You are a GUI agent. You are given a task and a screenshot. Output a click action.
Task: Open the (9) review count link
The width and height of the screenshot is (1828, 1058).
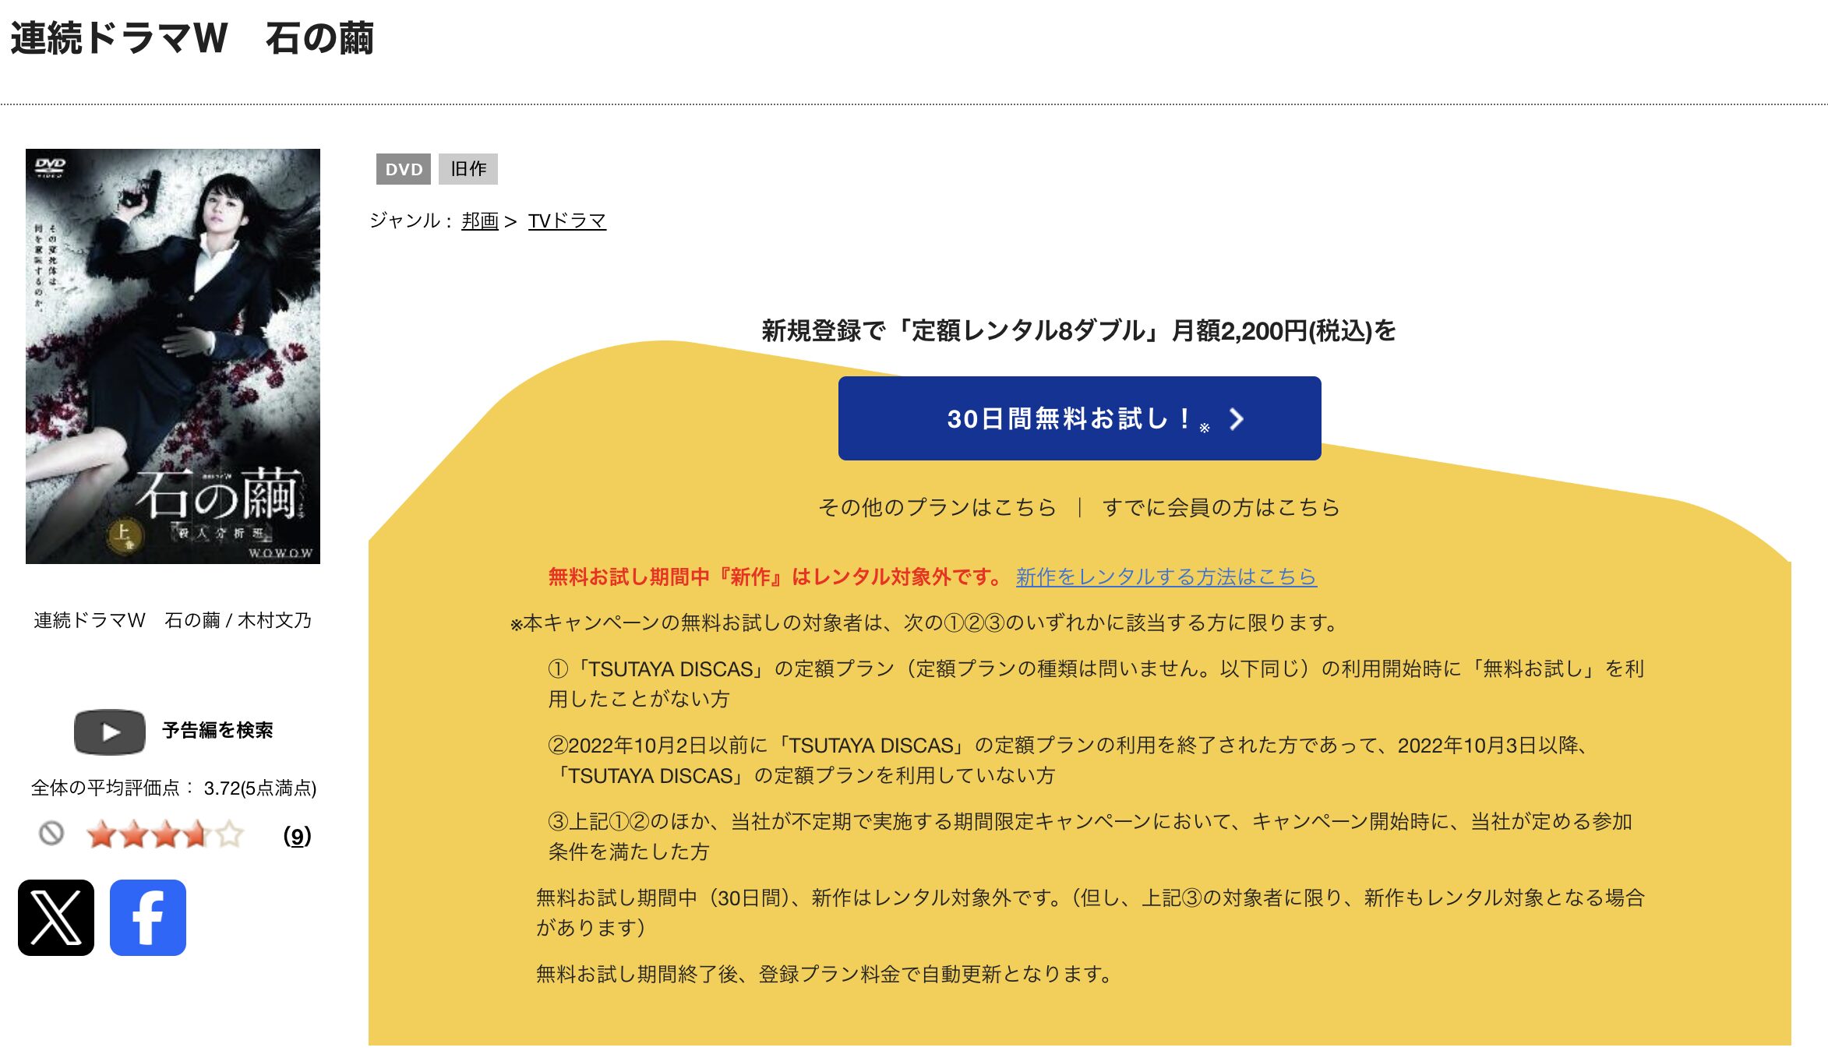(x=297, y=835)
